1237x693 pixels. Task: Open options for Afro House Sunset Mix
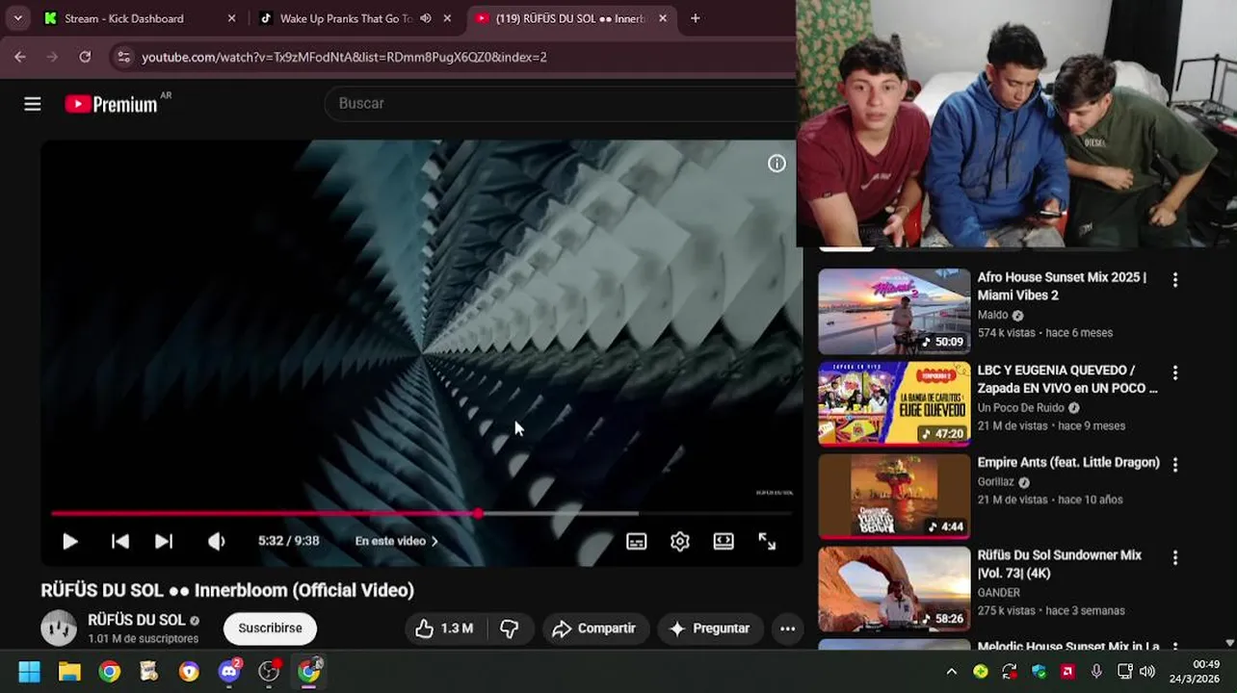click(1174, 280)
